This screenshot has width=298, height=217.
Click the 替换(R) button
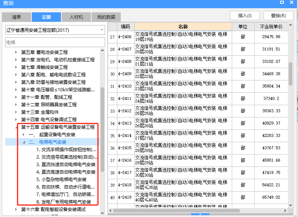click(279, 16)
